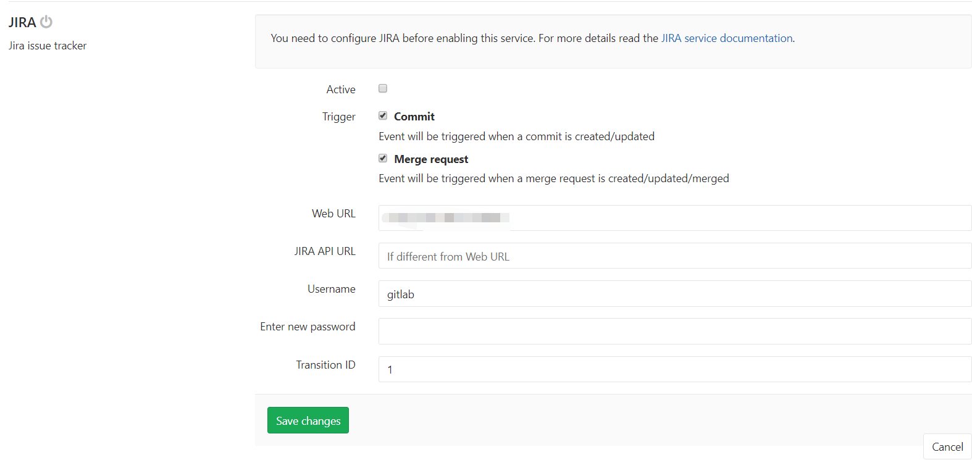Click the power icon beside the JIRA heading
The width and height of the screenshot is (972, 460).
[x=46, y=22]
